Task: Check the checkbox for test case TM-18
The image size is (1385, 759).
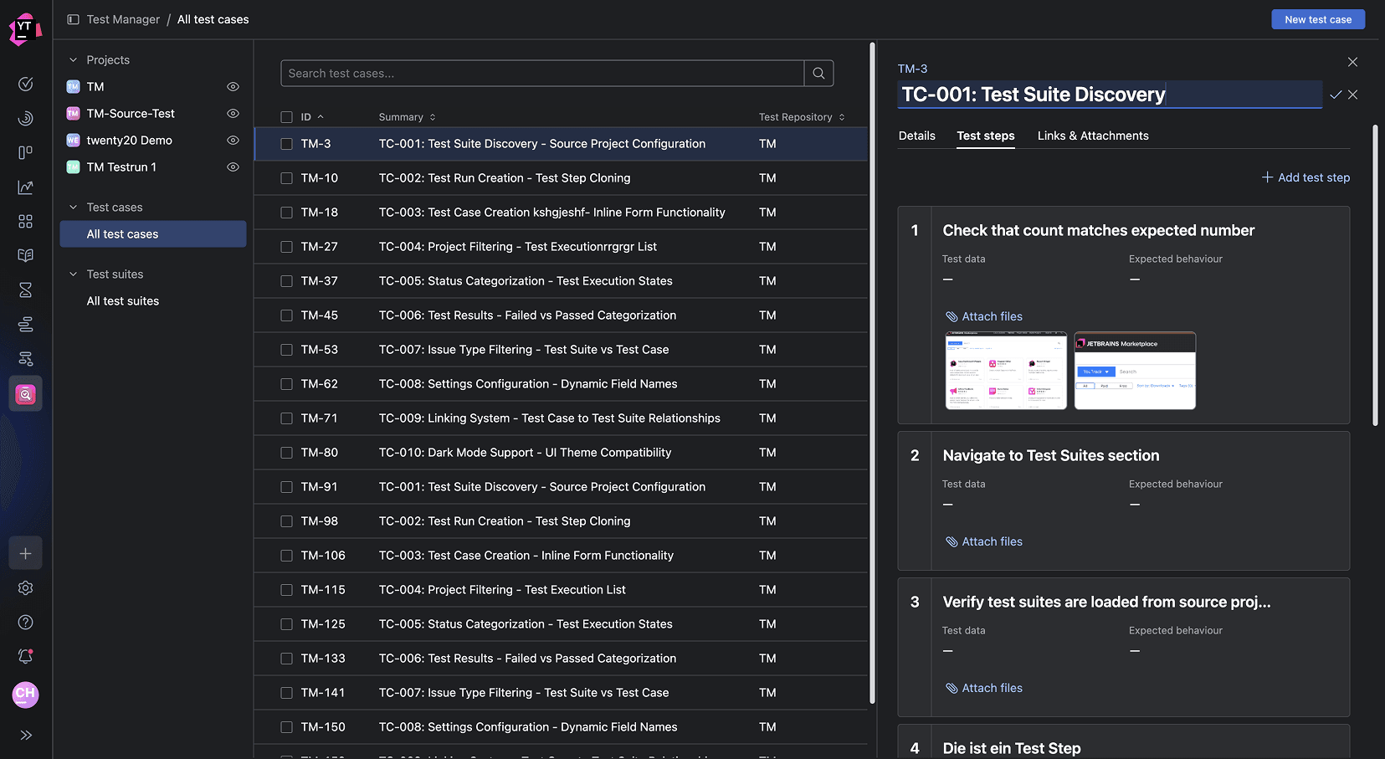Action: [286, 212]
